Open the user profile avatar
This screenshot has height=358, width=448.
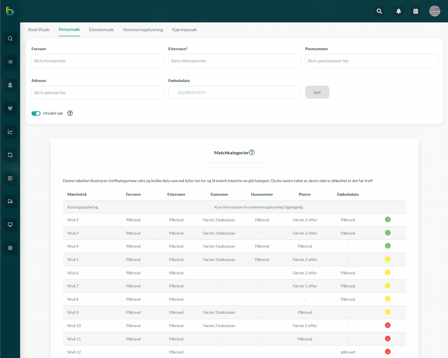coord(435,11)
